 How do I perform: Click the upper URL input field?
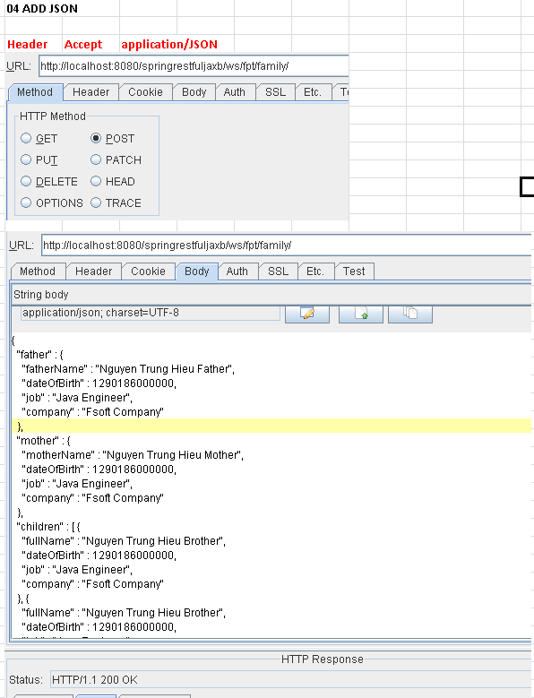tap(194, 66)
